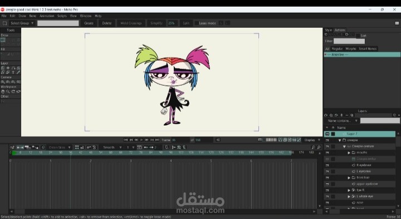Viewport: 401px width, 219px height.
Task: Select the Mainline action row
Action: [362, 54]
